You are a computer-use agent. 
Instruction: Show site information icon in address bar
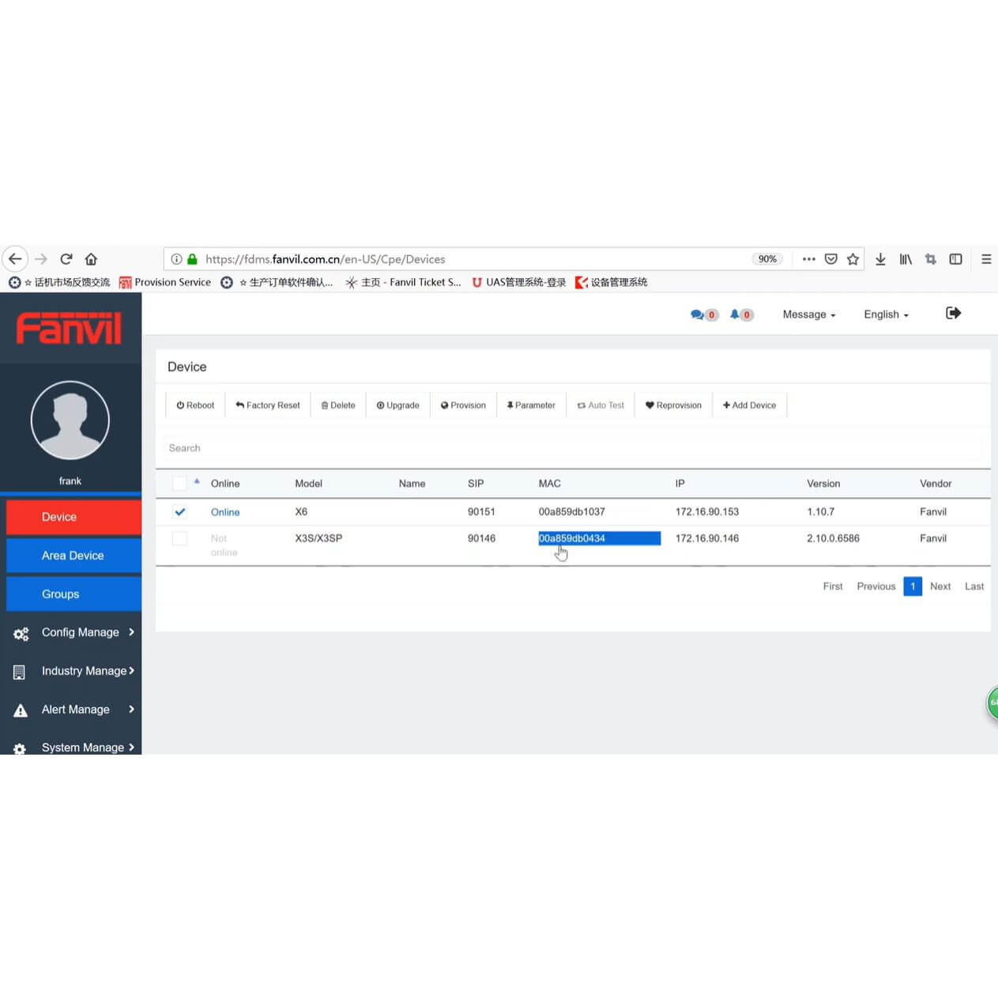pos(177,259)
